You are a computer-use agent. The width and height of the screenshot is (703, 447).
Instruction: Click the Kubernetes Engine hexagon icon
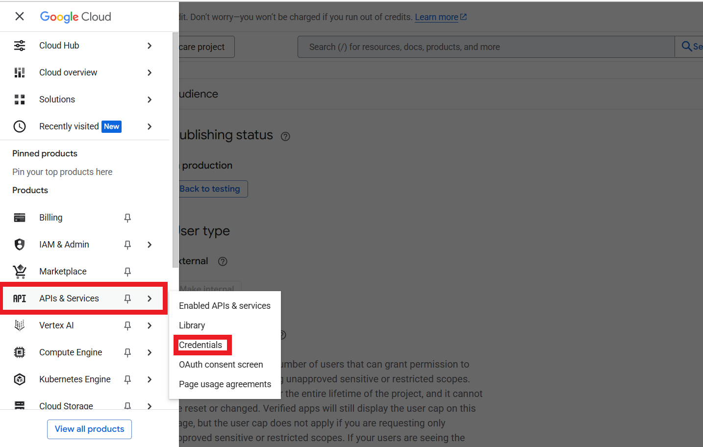click(20, 379)
